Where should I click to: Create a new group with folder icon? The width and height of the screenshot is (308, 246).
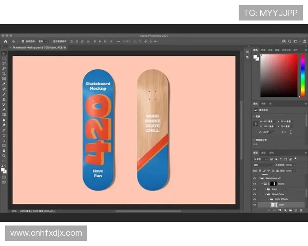[x=290, y=211]
